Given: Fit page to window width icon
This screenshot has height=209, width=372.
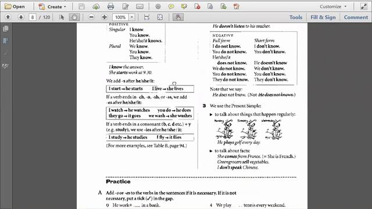Looking at the screenshot, I should pyautogui.click(x=146, y=17).
